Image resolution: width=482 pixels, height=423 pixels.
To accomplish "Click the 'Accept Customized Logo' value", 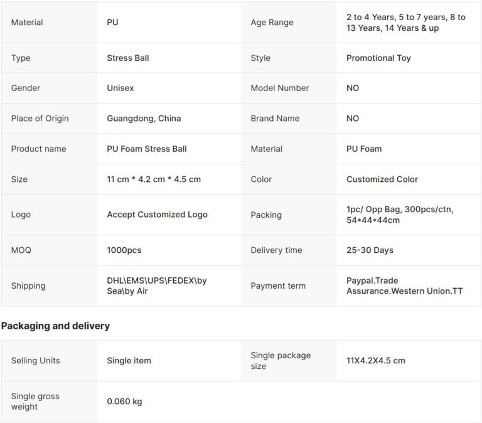I will (157, 214).
